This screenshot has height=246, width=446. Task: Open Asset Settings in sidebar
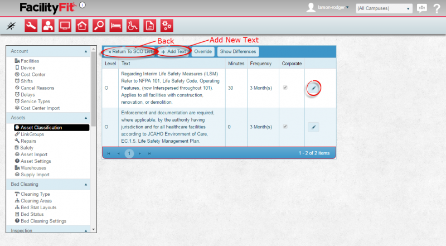[x=36, y=161]
